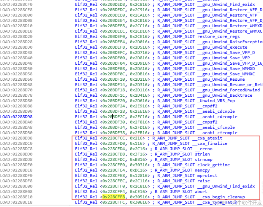Select symbol __cmpdf2
This screenshot has width=263, height=207.
click(207, 106)
